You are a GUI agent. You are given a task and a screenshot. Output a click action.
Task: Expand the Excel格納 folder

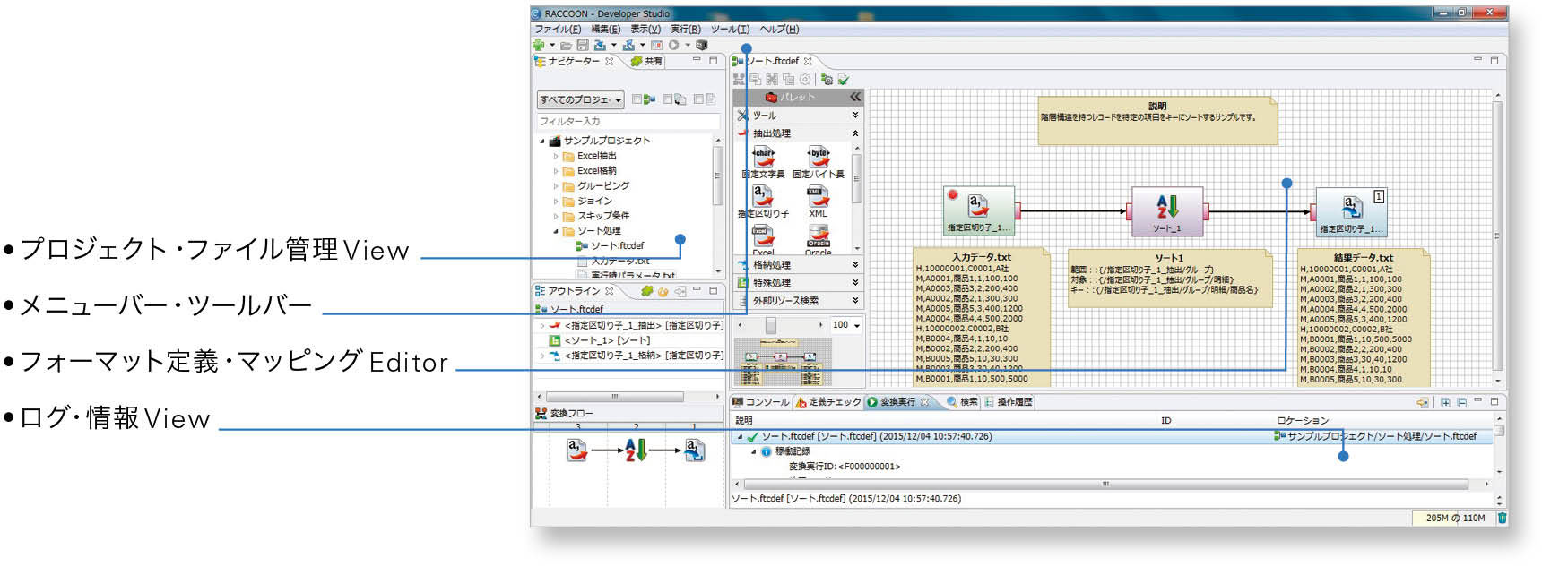556,171
